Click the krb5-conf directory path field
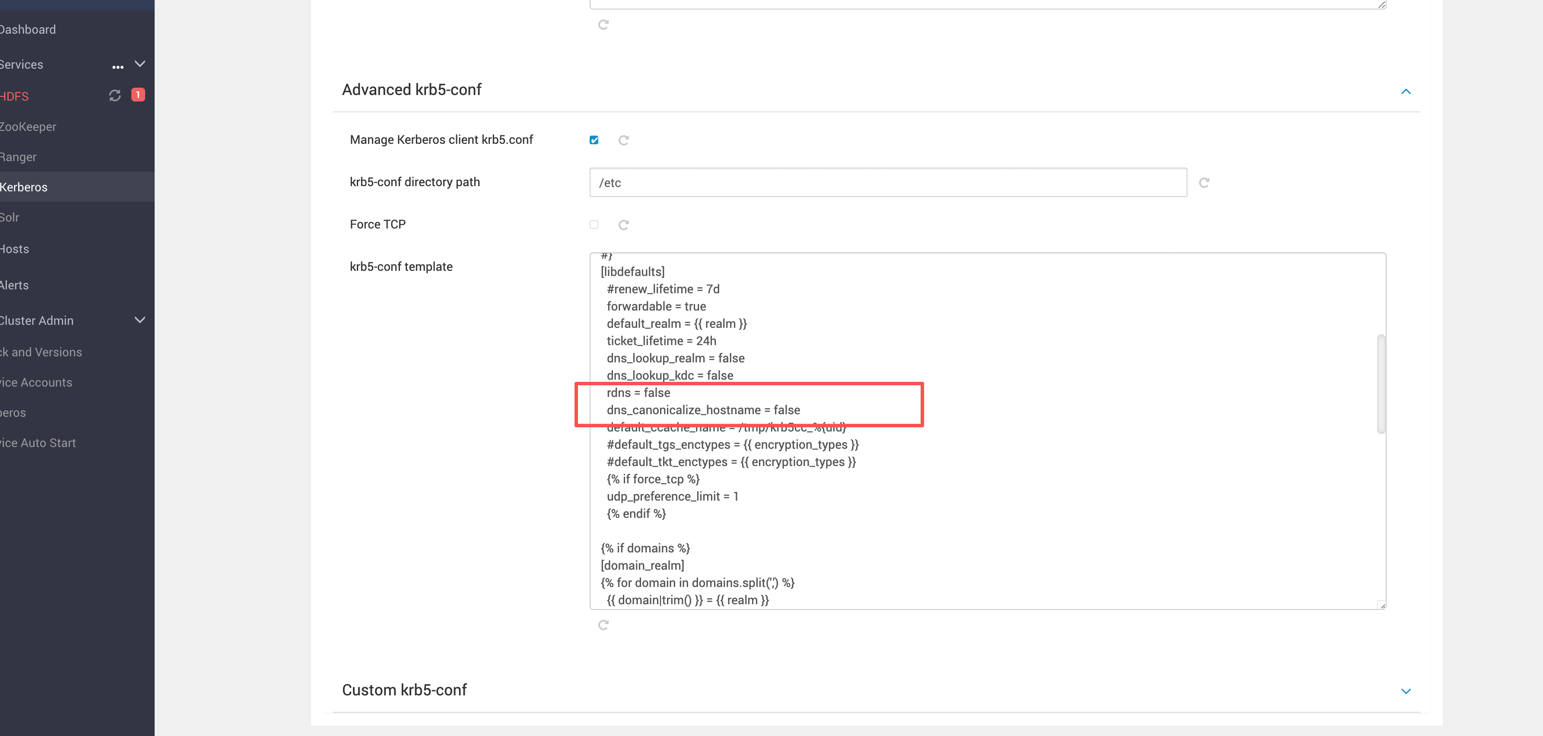1543x736 pixels. (888, 183)
